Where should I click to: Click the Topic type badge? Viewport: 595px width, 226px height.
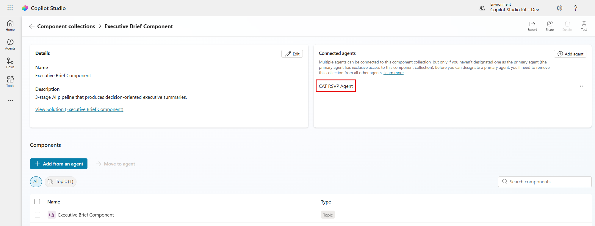click(328, 215)
